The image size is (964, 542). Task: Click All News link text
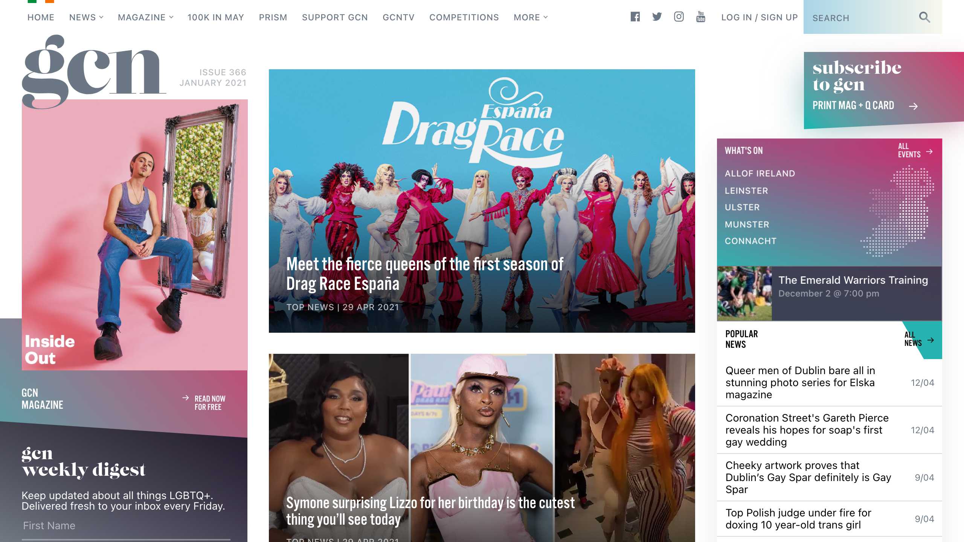click(x=913, y=339)
